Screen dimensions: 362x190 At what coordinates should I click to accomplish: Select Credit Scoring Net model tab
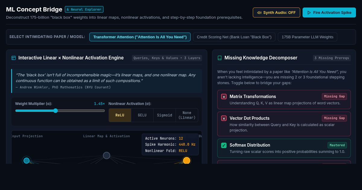tap(234, 37)
